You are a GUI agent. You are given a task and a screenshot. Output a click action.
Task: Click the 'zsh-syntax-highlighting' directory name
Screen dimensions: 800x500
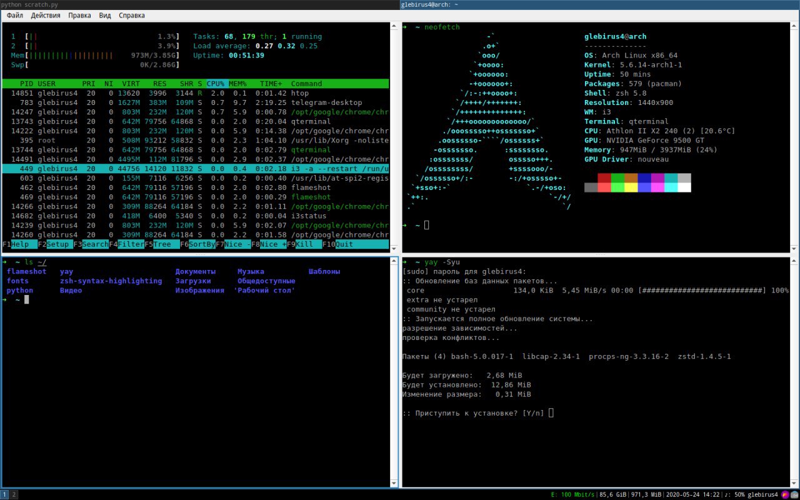[111, 281]
